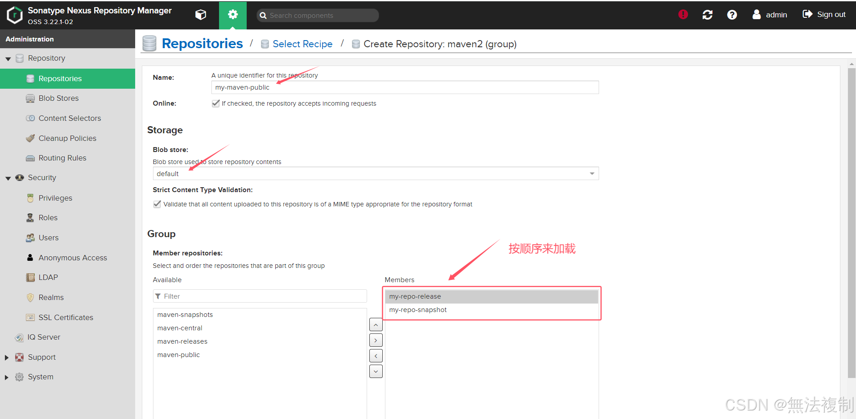Click the Repositories breadcrumb link
The height and width of the screenshot is (419, 856).
pos(202,43)
